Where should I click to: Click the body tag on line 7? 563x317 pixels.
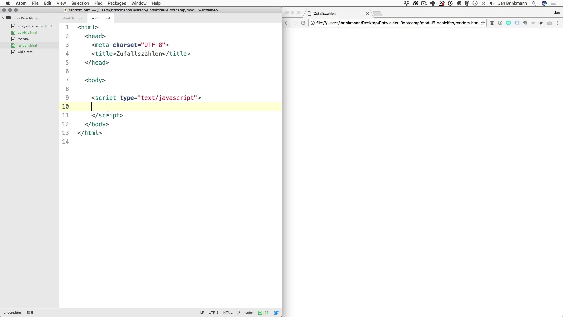click(95, 80)
